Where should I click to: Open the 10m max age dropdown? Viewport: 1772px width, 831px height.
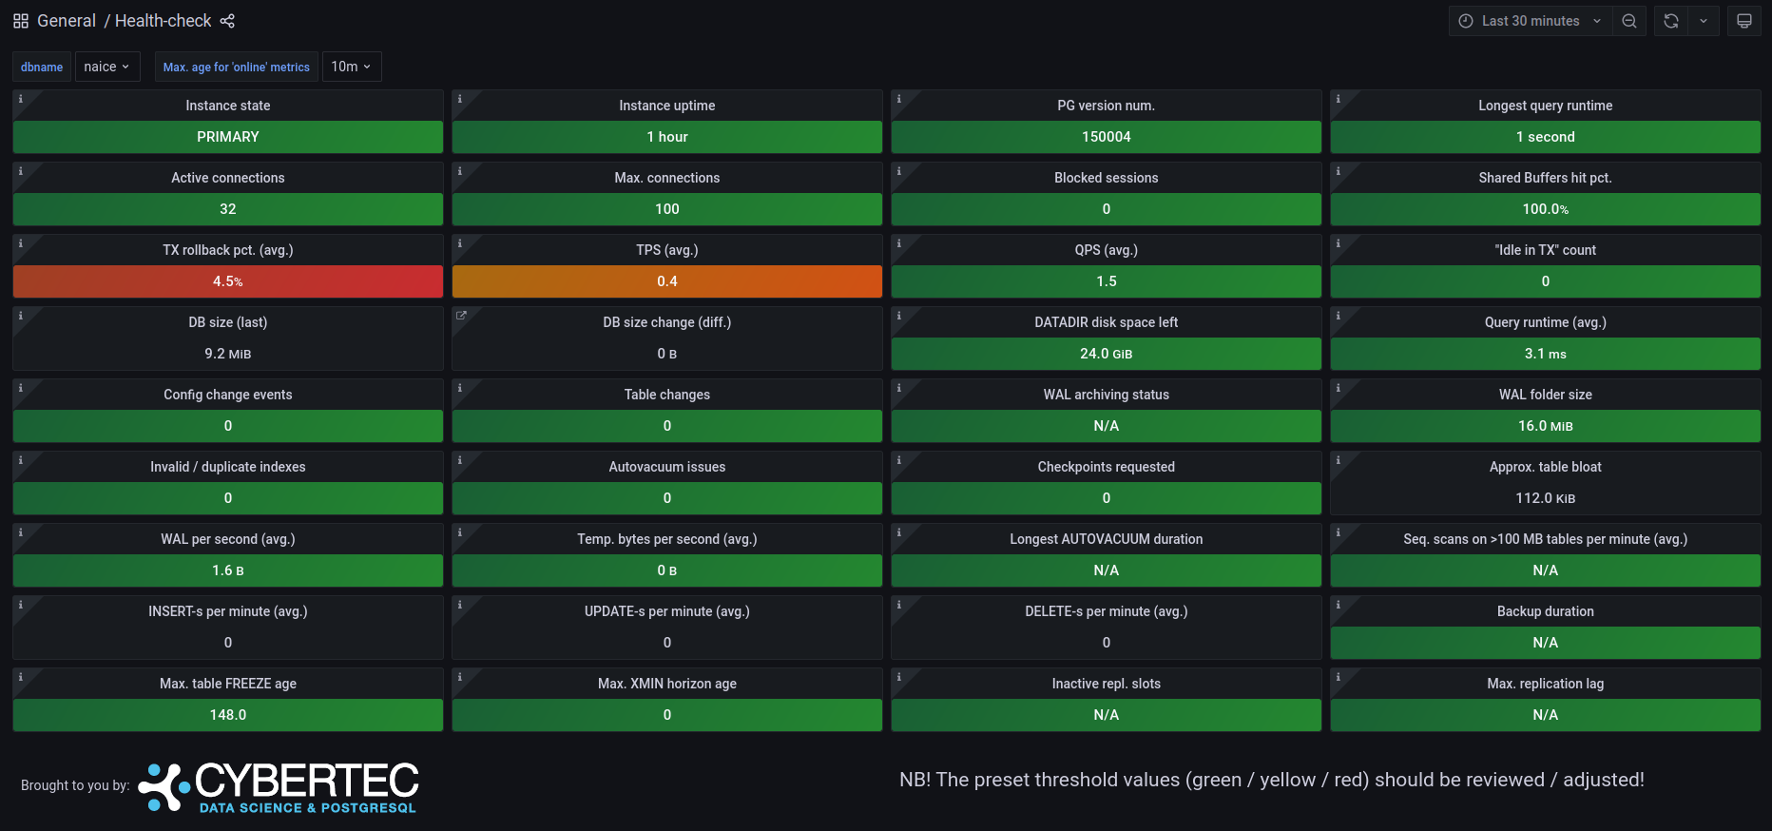[x=351, y=67]
